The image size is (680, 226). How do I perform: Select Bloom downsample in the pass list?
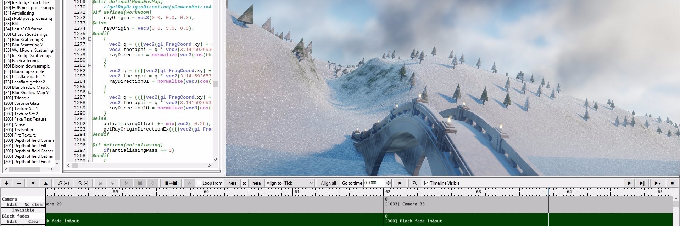(31, 66)
